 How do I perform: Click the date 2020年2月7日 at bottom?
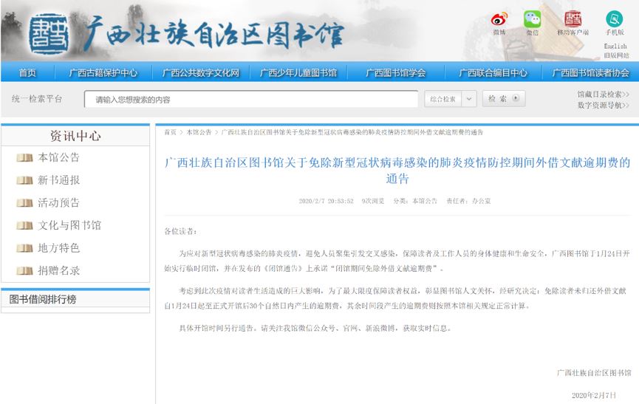[x=593, y=395]
